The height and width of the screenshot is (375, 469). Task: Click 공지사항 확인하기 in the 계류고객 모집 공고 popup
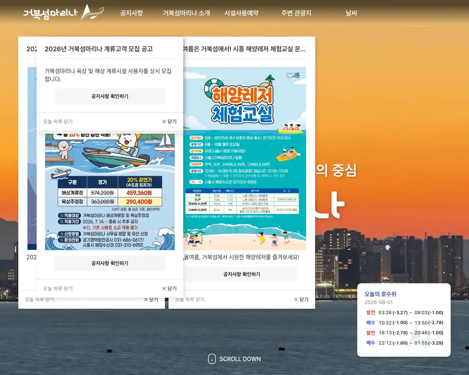click(110, 96)
